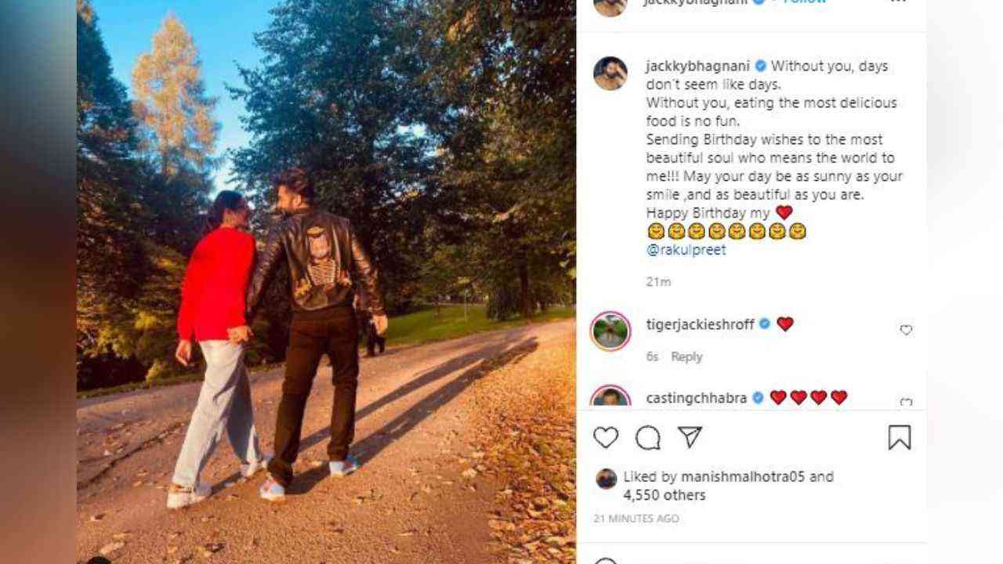Like castingchhabra's comment heart
The width and height of the screenshot is (1003, 564).
[906, 402]
